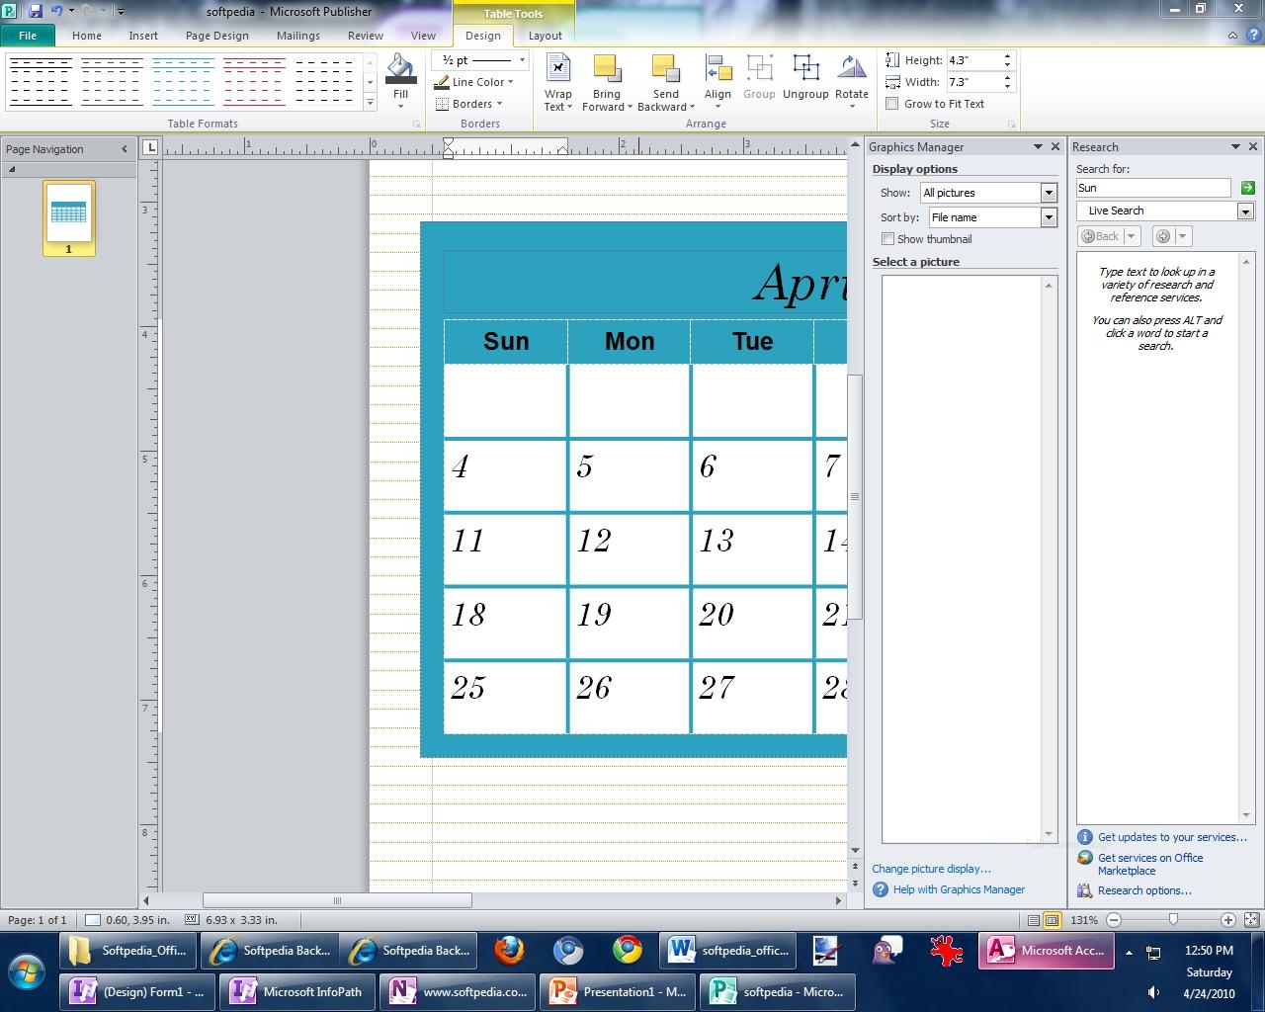This screenshot has height=1012, width=1265.
Task: Click Bring Forward icon
Action: [x=607, y=83]
